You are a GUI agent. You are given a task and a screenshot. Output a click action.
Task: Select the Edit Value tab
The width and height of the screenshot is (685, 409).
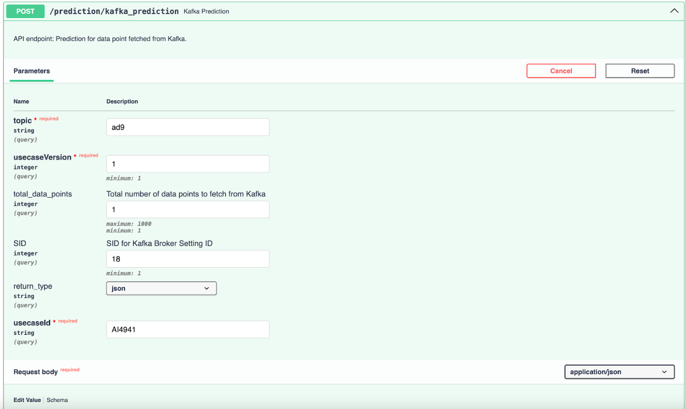click(27, 400)
